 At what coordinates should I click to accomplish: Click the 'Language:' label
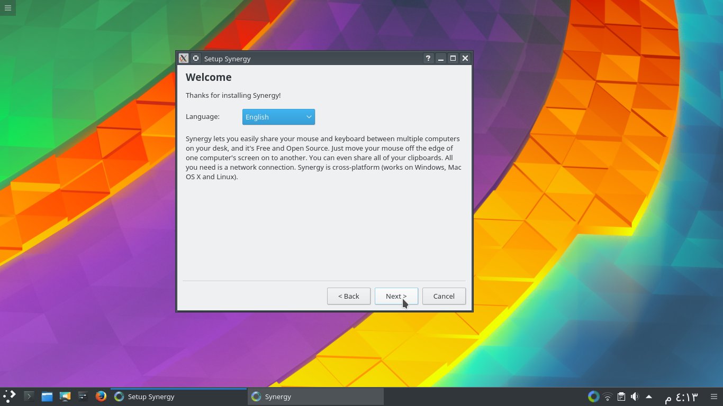202,116
